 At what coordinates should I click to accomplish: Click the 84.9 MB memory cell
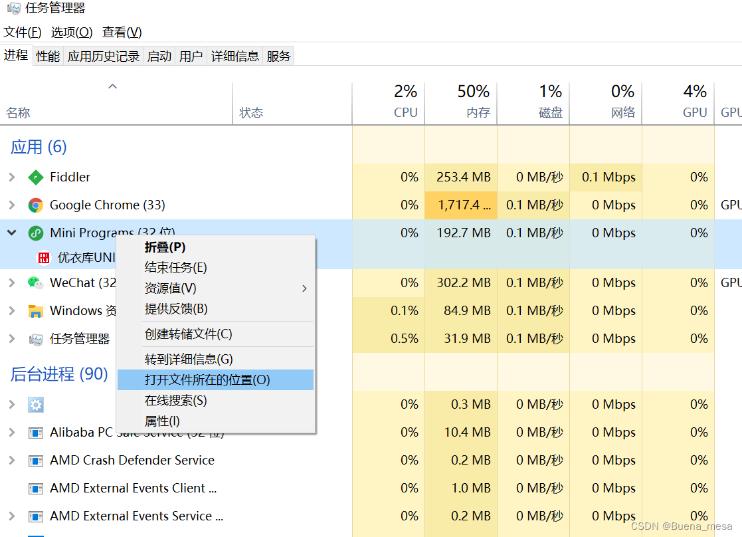point(461,310)
